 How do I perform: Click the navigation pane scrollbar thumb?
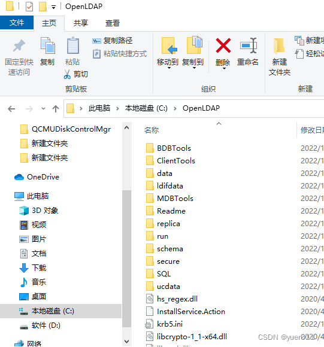[126, 258]
